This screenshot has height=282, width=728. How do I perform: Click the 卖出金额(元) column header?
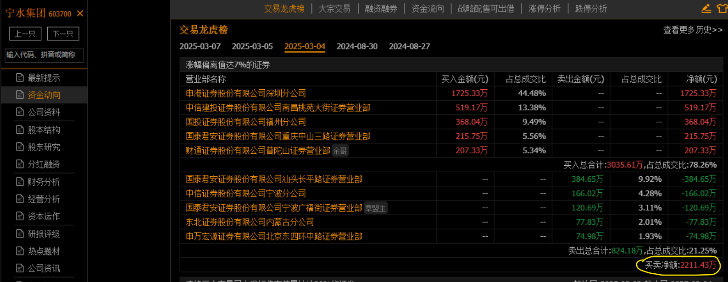click(x=581, y=79)
